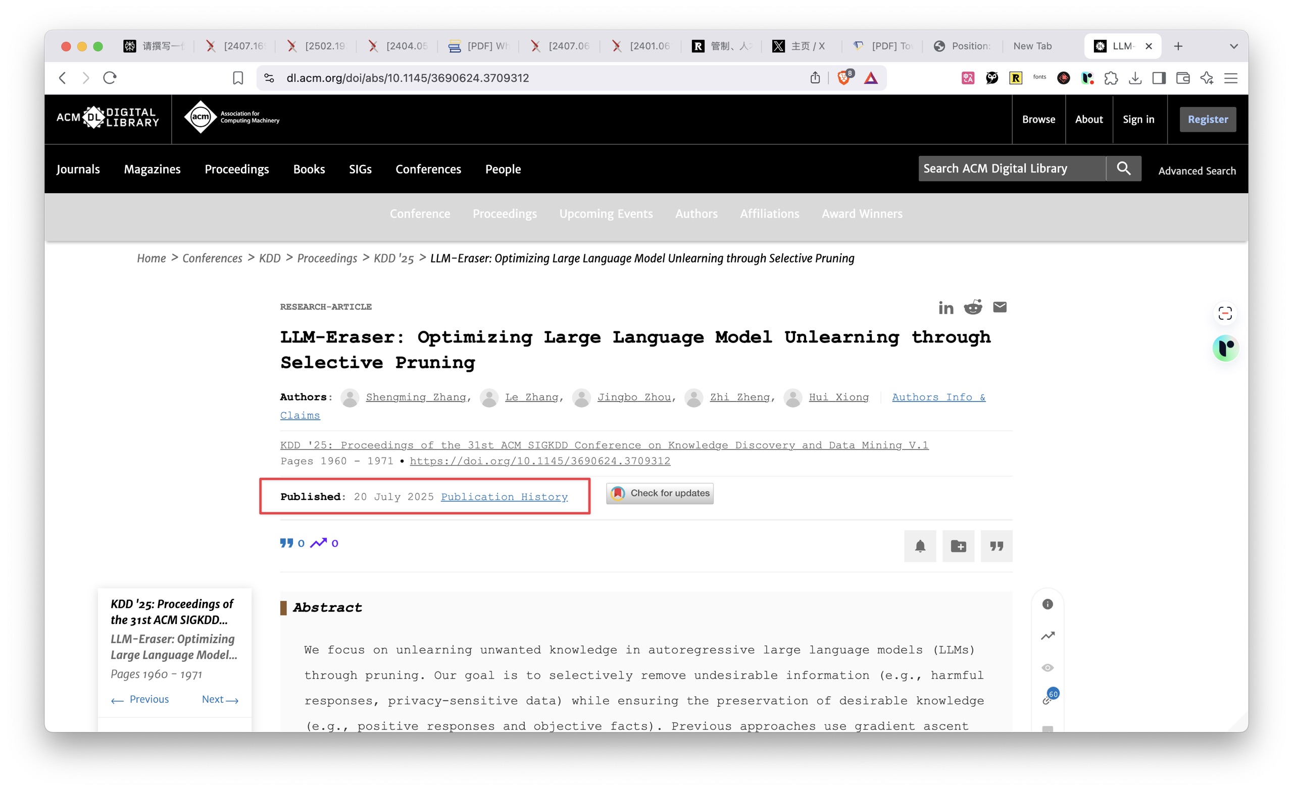
Task: Toggle the eye icon in side rail
Action: pos(1048,668)
